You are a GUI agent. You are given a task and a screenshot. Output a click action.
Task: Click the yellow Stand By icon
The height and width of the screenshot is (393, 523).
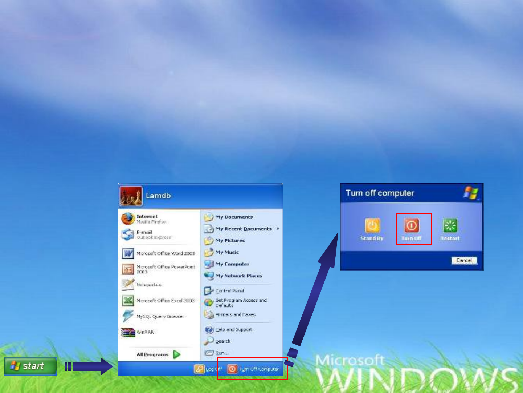tap(372, 226)
